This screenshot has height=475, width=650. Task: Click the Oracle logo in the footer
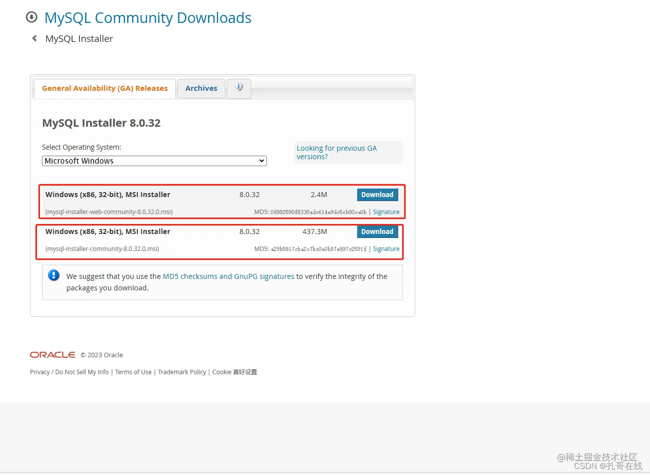coord(52,355)
